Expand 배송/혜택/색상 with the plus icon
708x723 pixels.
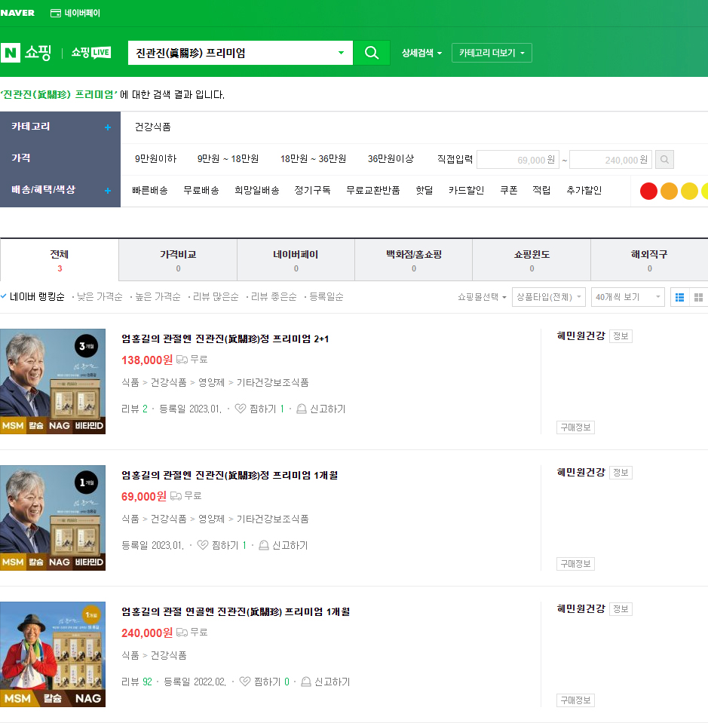click(108, 191)
